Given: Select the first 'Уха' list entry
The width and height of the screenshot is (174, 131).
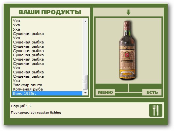Looking at the screenshot, I should 47,21.
